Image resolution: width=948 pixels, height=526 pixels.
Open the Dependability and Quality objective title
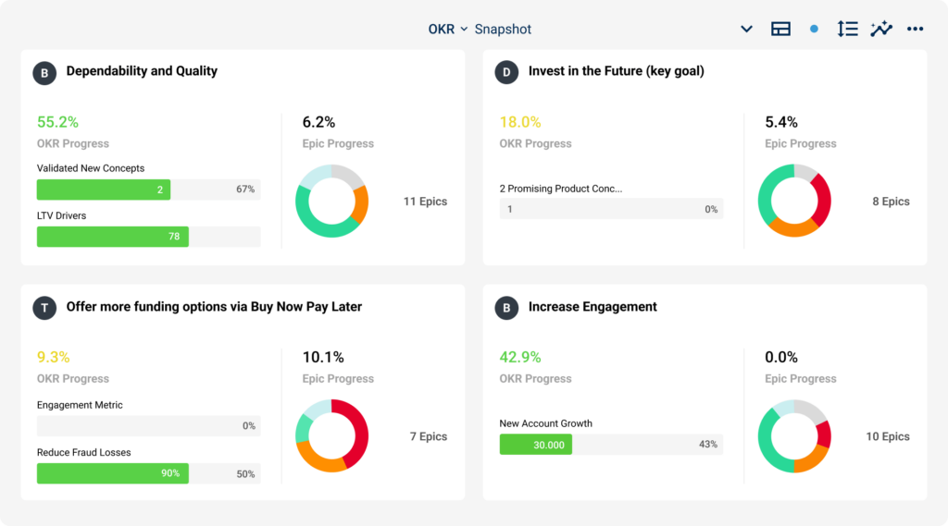(x=142, y=71)
